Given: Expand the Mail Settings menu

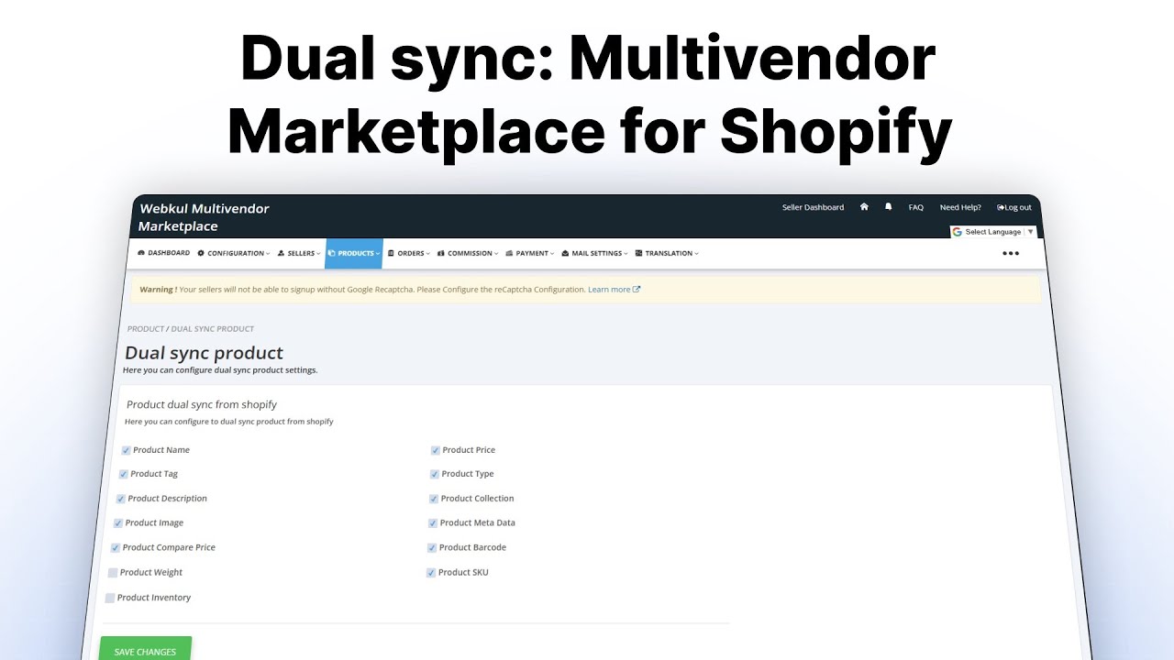Looking at the screenshot, I should point(595,253).
